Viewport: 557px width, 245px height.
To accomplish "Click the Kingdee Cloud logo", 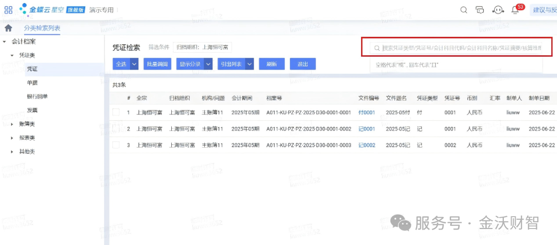I will click(52, 10).
